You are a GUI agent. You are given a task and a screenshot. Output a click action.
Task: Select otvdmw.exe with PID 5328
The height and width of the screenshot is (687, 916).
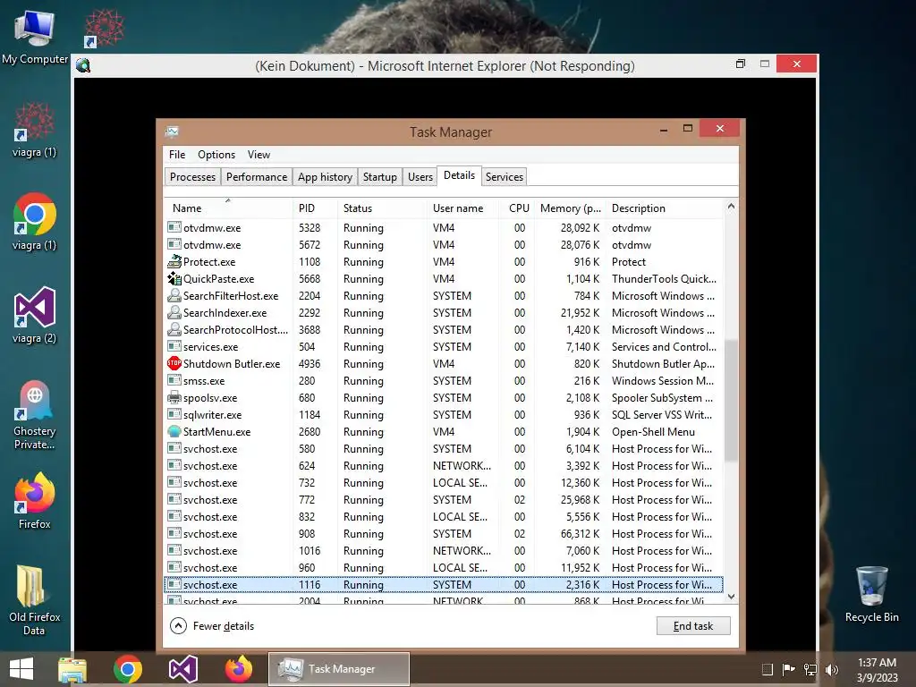tap(444, 228)
